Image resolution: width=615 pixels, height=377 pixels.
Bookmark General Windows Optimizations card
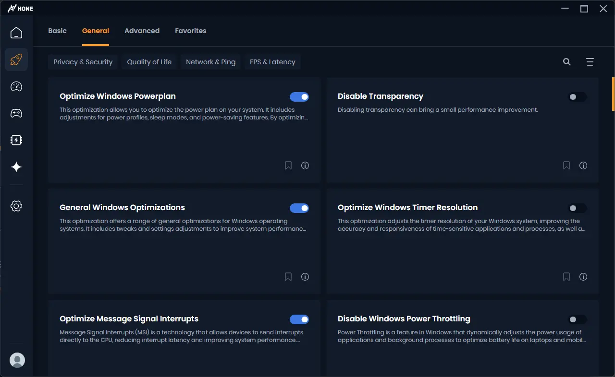[x=288, y=277]
